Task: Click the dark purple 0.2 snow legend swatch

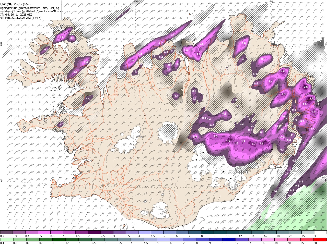Action: [6, 232]
